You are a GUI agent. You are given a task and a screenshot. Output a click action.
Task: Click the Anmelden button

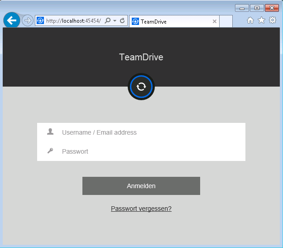(x=141, y=186)
